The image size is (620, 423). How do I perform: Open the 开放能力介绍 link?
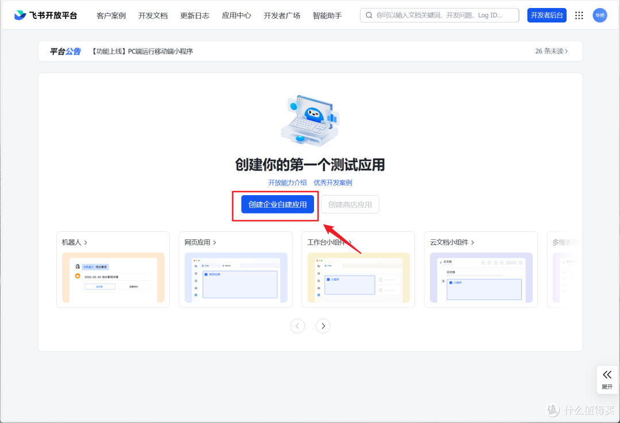point(287,183)
